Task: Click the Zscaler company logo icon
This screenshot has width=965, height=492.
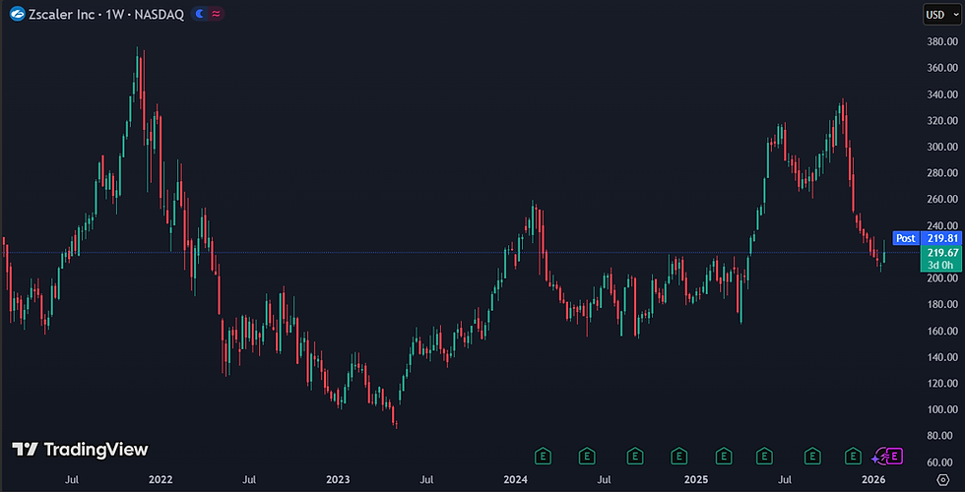Action: click(x=18, y=14)
